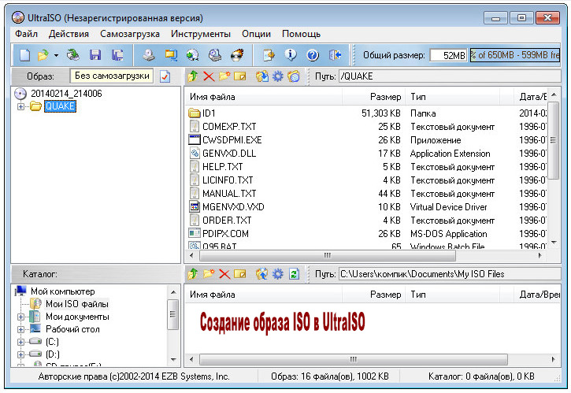571x393 pixels.
Task: Sort image files by the Имя файла header
Action: tap(264, 97)
